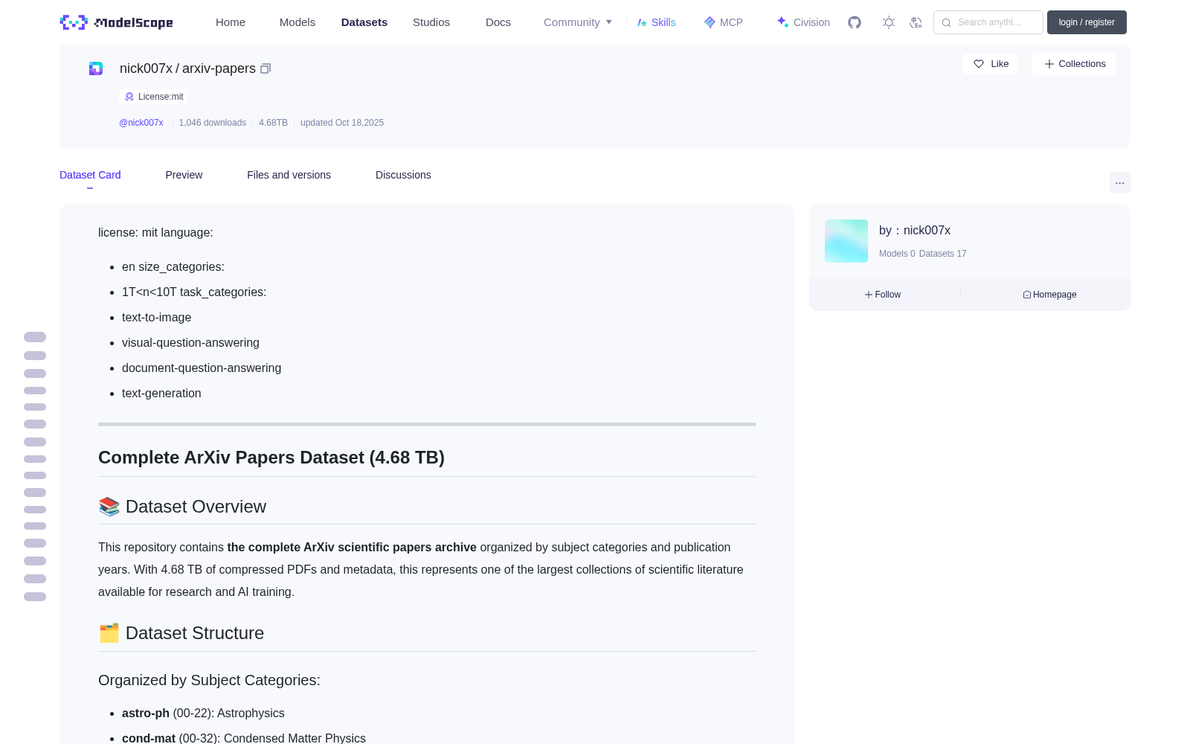Toggle the light/dark theme sun icon
The width and height of the screenshot is (1190, 744).
tap(889, 22)
